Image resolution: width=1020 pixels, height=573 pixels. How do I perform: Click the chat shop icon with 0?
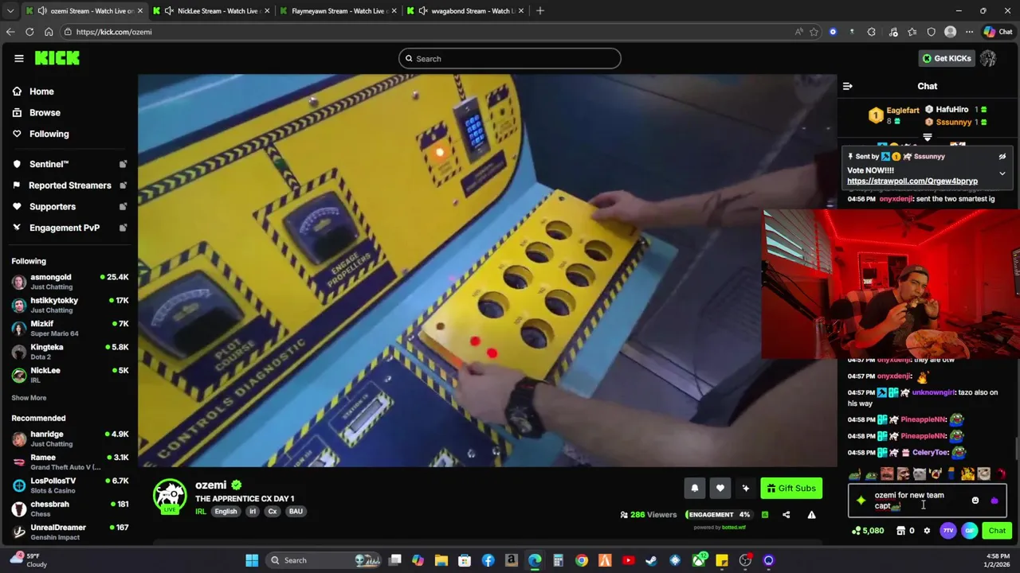pyautogui.click(x=906, y=531)
